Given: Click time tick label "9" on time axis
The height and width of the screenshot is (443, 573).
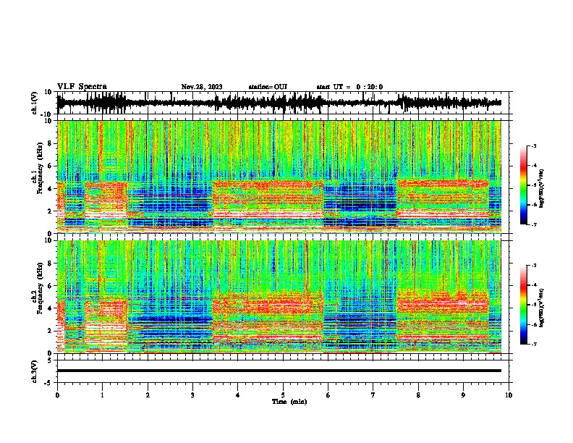Looking at the screenshot, I should [463, 395].
